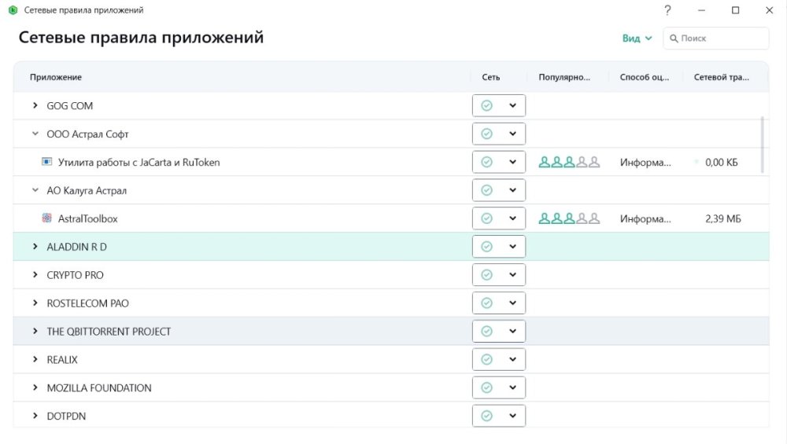Click the 0,00 КБ traffic value
This screenshot has height=444, width=787.
(721, 163)
